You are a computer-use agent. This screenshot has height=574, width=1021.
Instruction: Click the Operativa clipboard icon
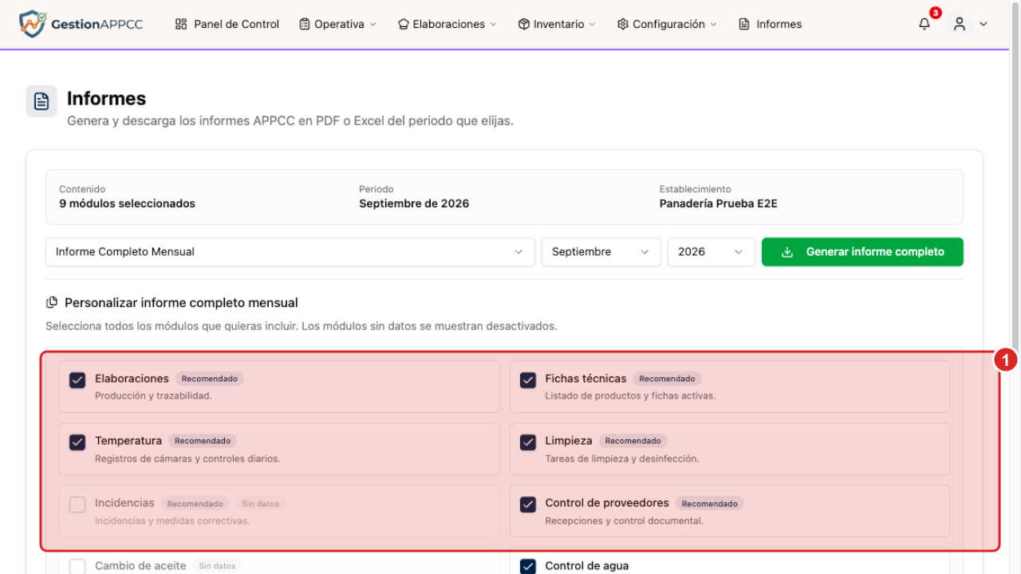305,24
